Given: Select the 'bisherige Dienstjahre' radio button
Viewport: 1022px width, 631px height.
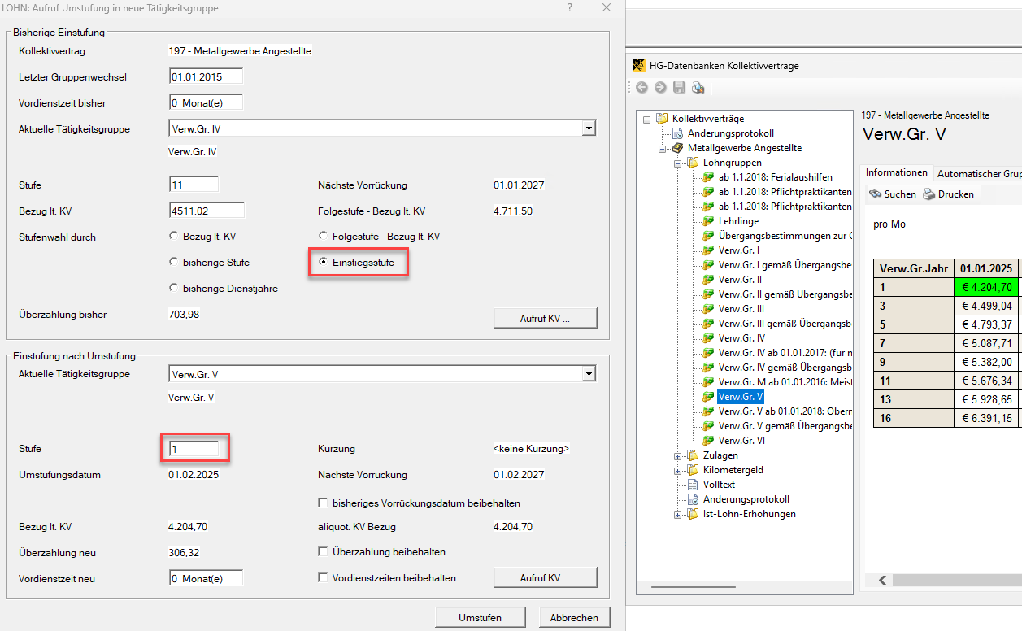Looking at the screenshot, I should [x=173, y=288].
